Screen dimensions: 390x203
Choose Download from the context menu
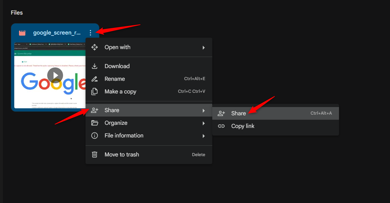(149, 66)
